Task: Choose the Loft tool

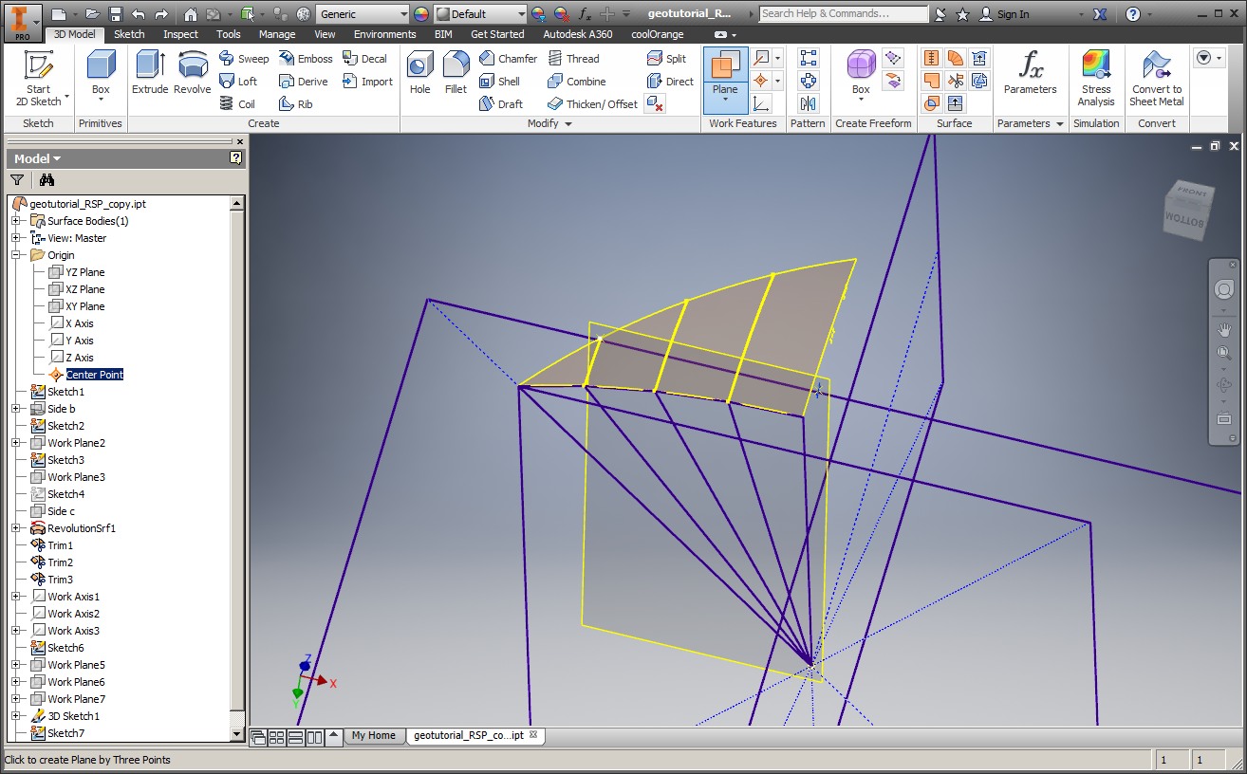Action: pyautogui.click(x=238, y=82)
